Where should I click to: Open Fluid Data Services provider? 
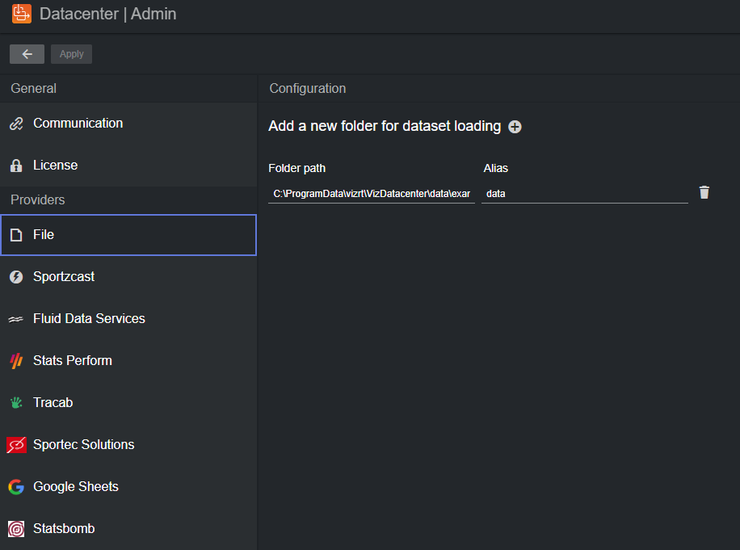tap(128, 319)
